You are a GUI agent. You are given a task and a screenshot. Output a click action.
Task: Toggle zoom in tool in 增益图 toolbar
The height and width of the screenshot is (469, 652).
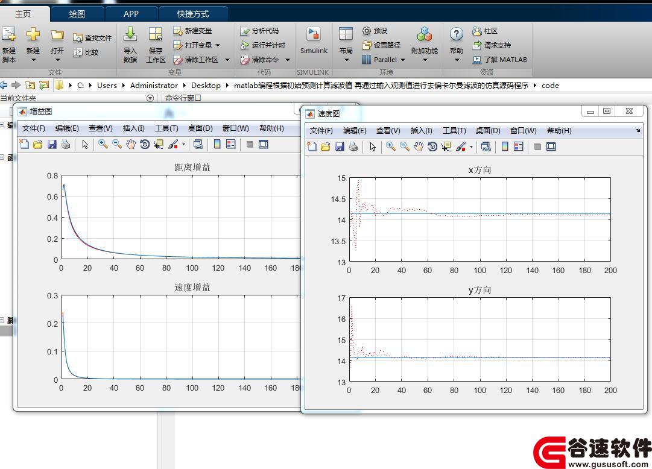coord(103,144)
